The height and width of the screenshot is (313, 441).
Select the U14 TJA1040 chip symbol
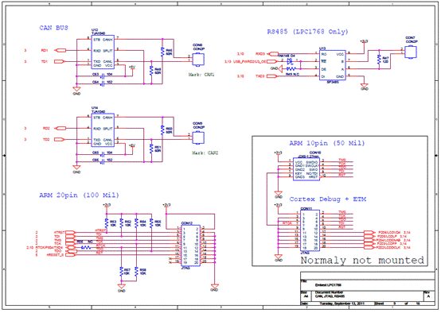tap(103, 130)
